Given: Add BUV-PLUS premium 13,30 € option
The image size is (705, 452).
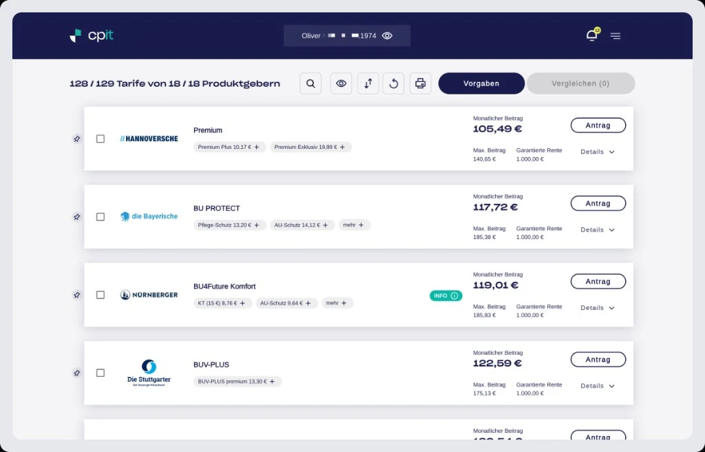Looking at the screenshot, I should click(238, 381).
